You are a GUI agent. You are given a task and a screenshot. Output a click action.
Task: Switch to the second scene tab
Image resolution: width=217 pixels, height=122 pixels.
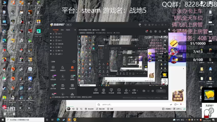62,30
